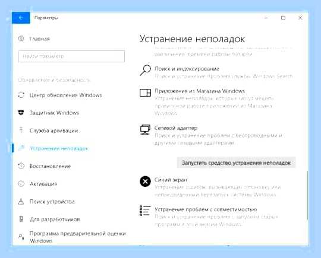Click the Устранение неполадок page heading
Image resolution: width=321 pixels, height=258 pixels.
[192, 39]
